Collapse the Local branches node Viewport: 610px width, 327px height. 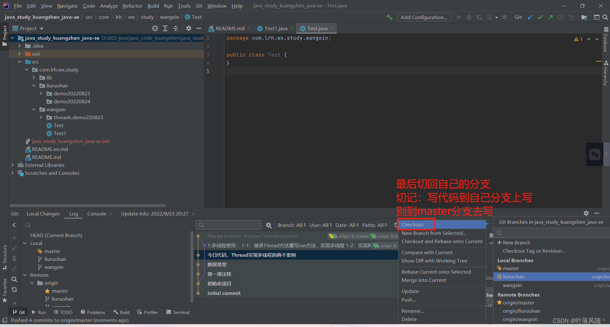pyautogui.click(x=25, y=243)
